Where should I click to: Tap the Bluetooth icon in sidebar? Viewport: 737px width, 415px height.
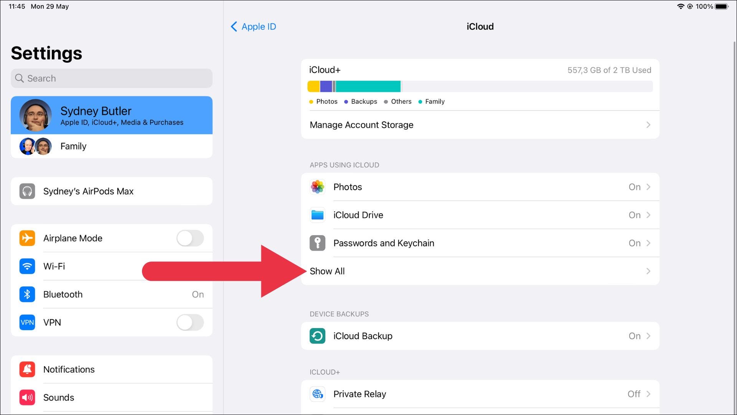(27, 294)
